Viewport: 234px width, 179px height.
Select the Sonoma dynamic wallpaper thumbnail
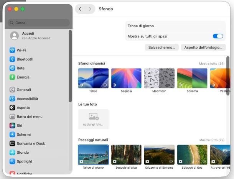[192, 78]
